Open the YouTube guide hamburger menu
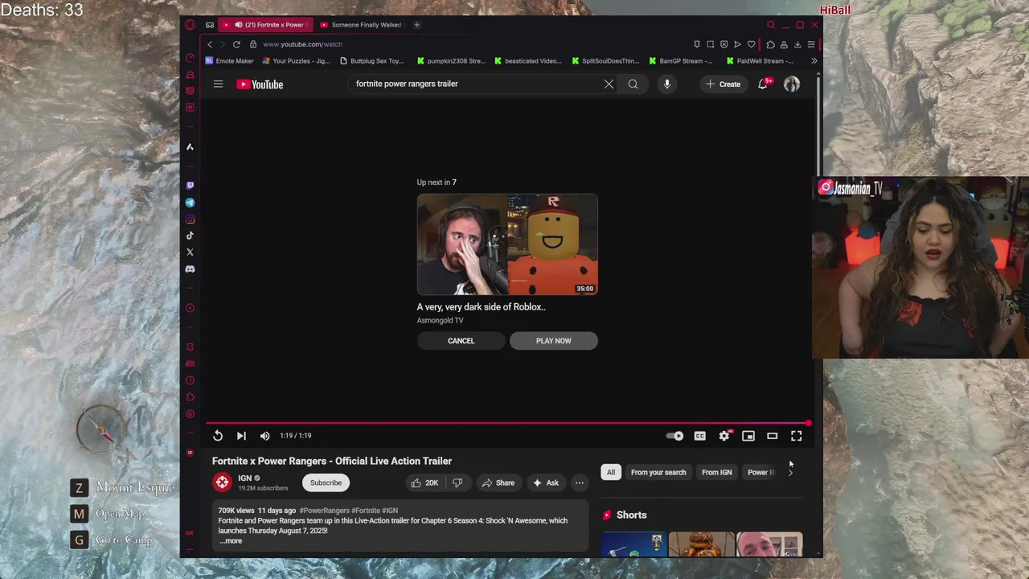Image resolution: width=1029 pixels, height=579 pixels. tap(218, 84)
